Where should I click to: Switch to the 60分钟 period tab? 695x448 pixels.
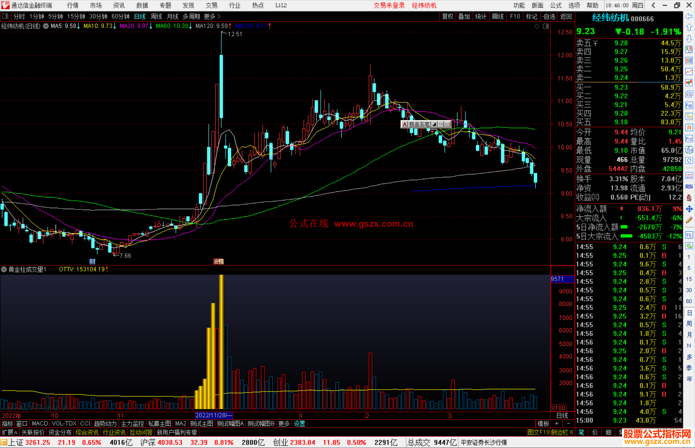[x=120, y=16]
